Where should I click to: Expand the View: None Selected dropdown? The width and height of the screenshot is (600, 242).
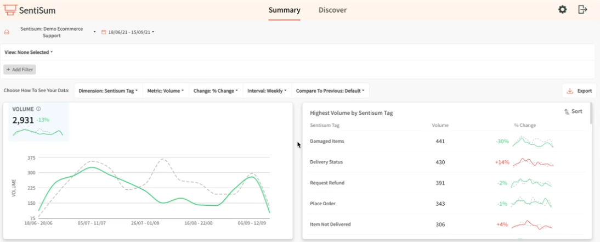coord(29,52)
